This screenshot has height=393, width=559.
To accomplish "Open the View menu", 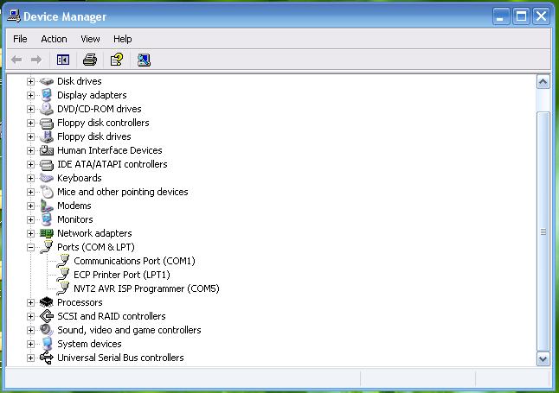I will (x=90, y=39).
